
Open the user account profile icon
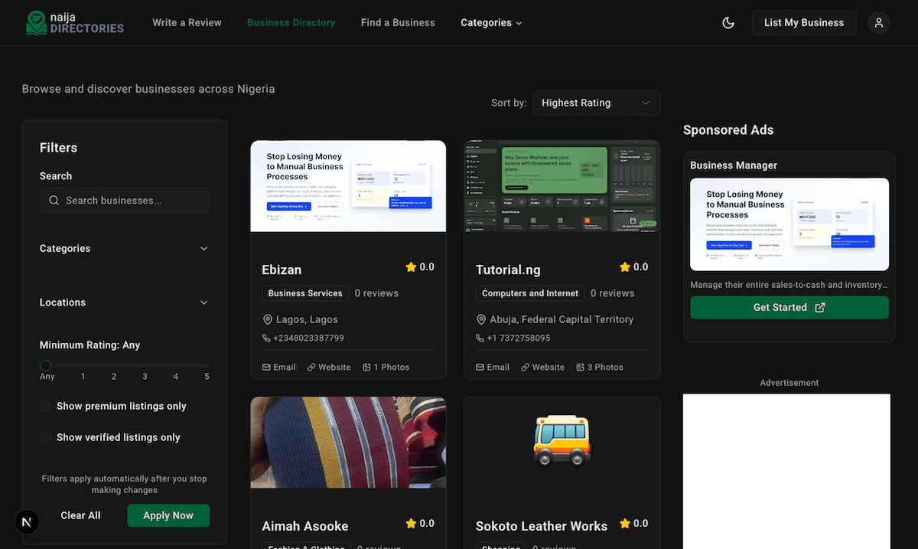[879, 23]
